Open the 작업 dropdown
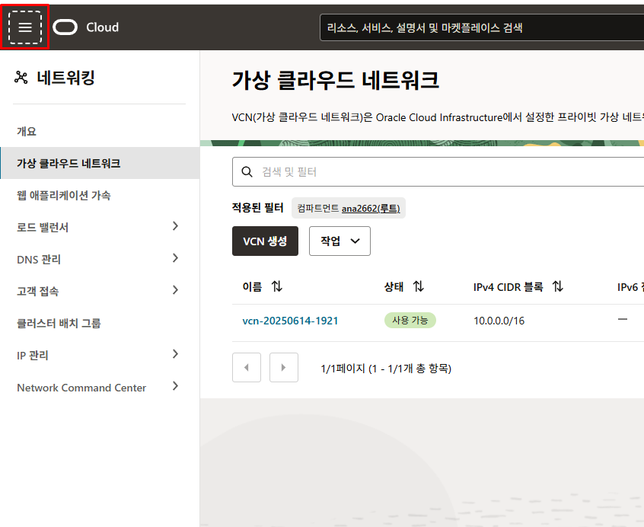 (340, 241)
